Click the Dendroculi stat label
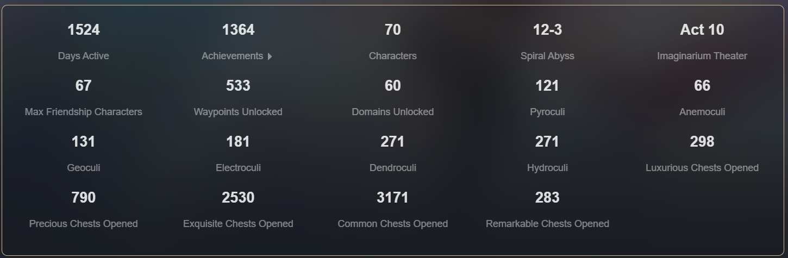 [392, 168]
